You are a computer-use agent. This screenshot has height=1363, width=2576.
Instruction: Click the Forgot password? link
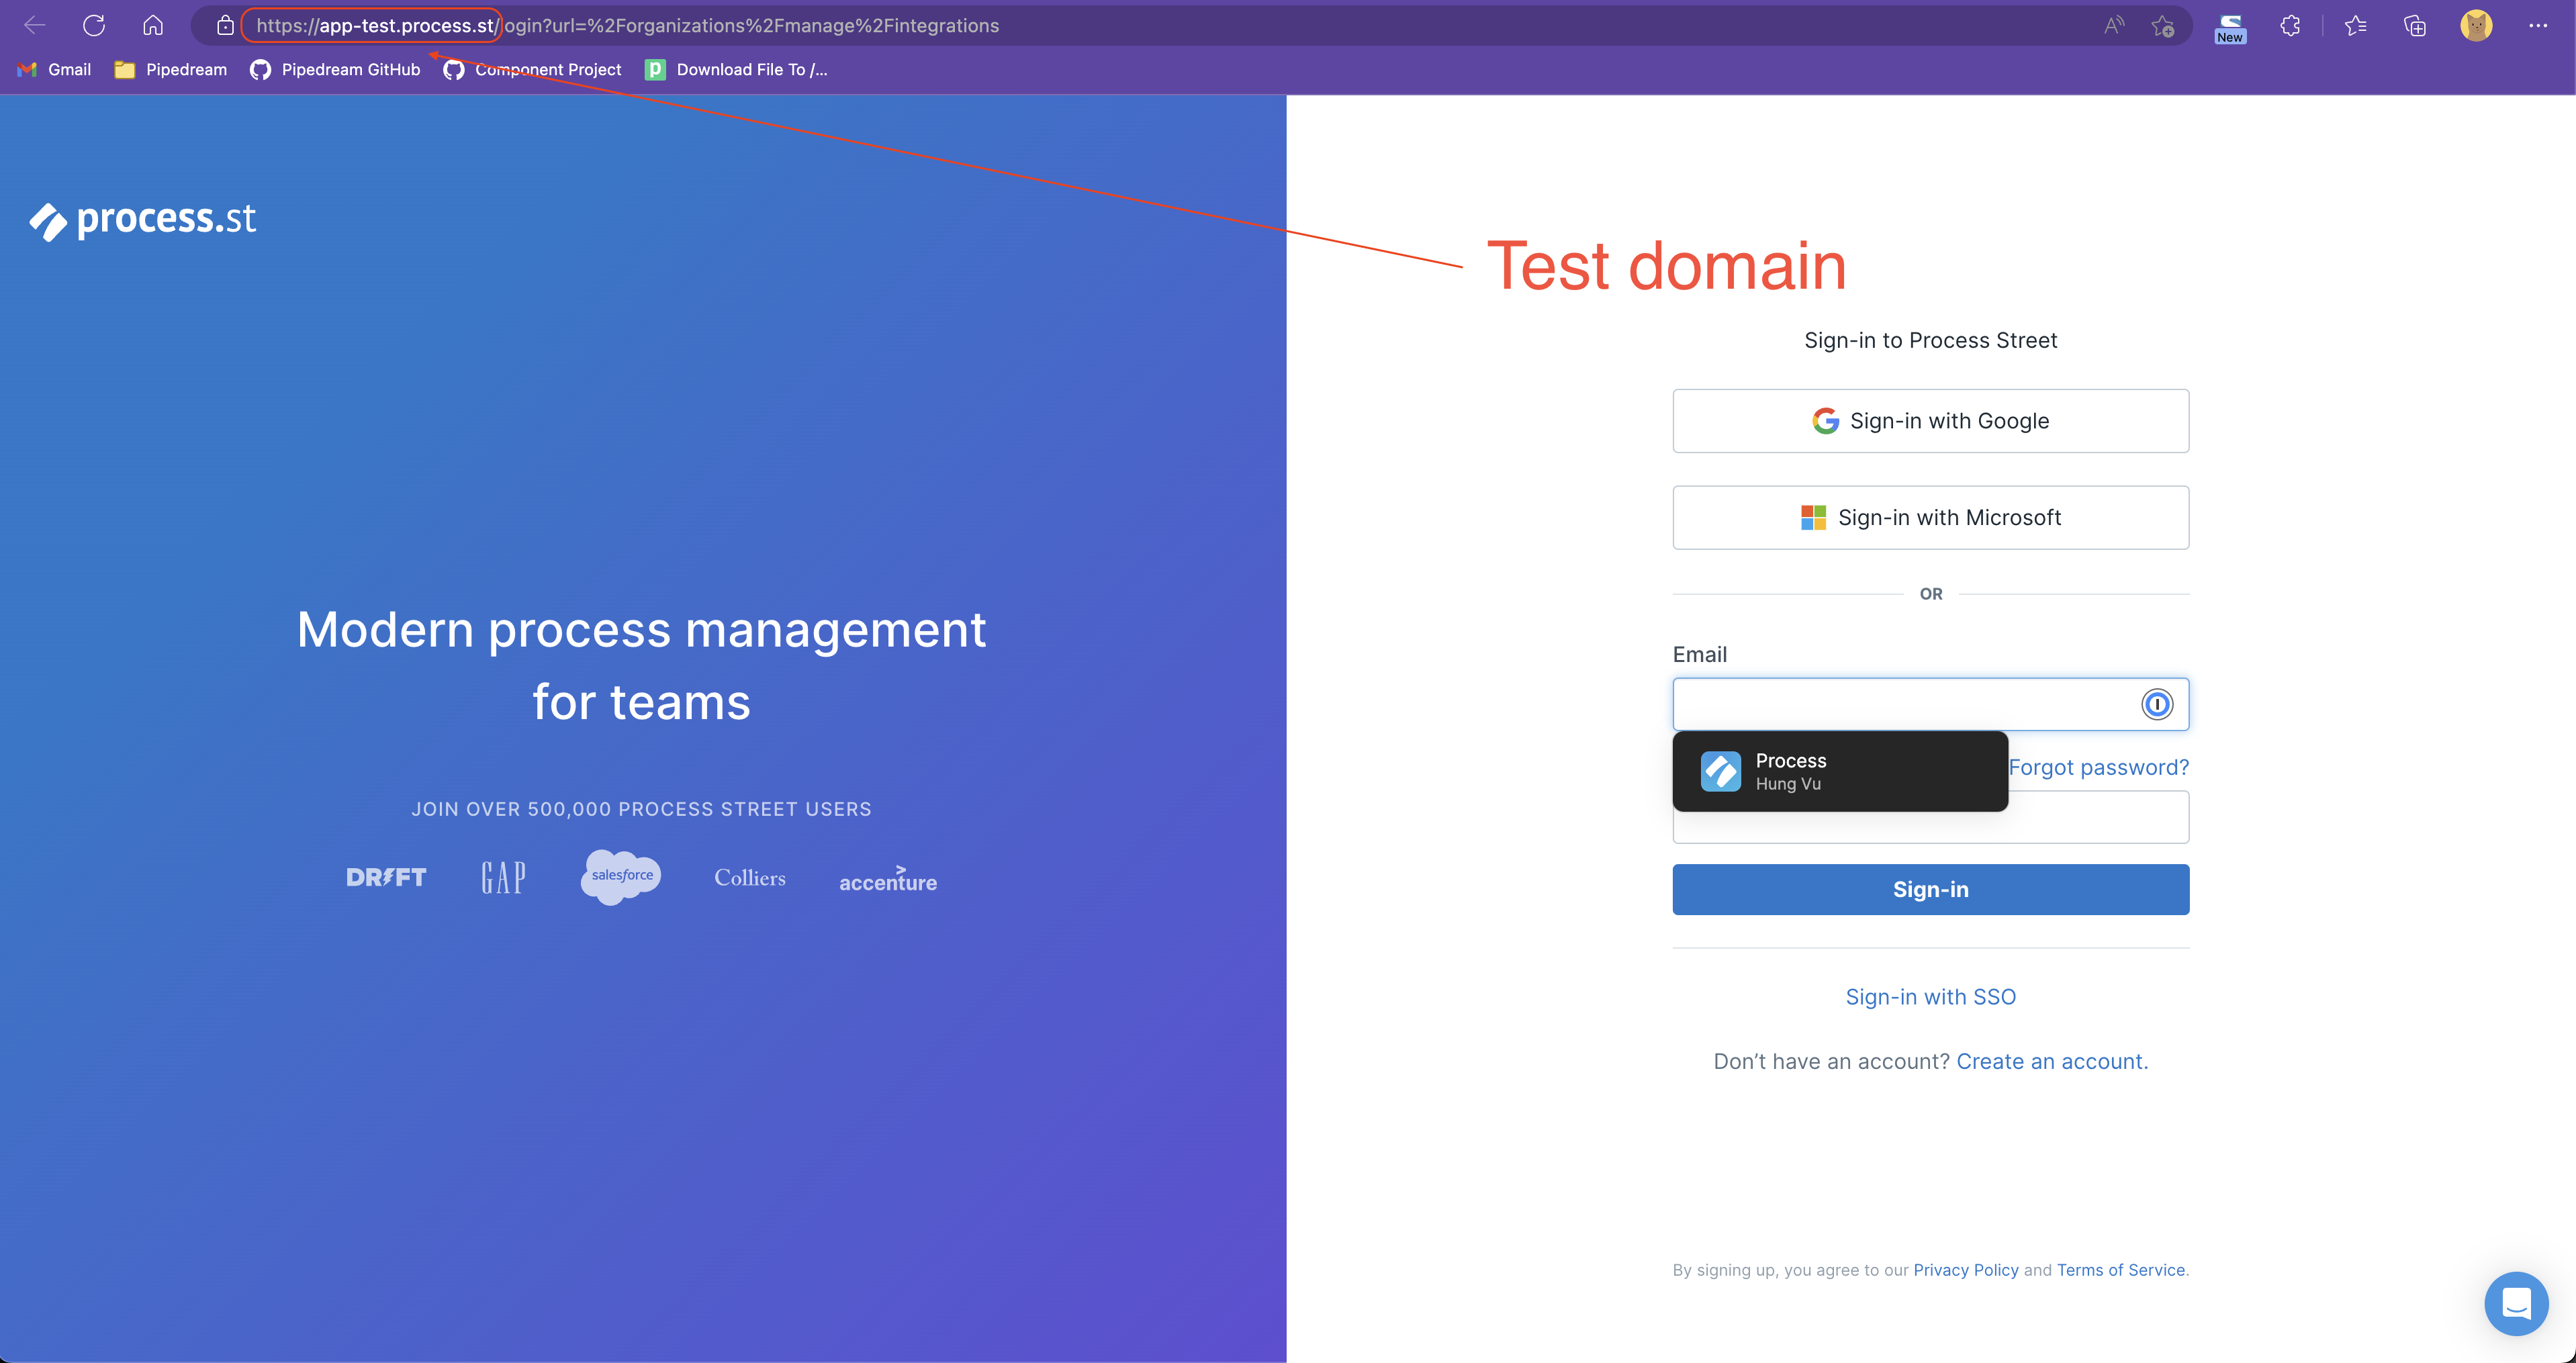[2098, 767]
